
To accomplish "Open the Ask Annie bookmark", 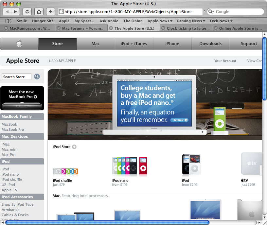I will [x=109, y=21].
